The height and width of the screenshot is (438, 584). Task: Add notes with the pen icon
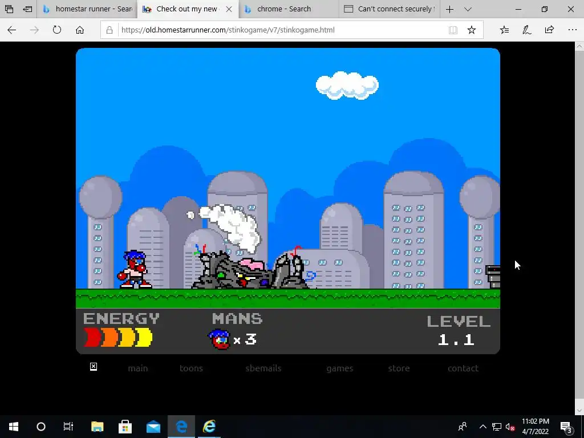526,30
